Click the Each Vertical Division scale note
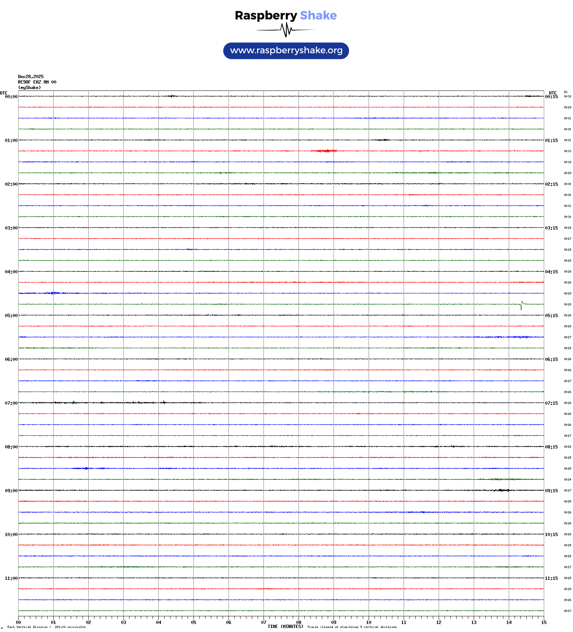 pos(46,627)
